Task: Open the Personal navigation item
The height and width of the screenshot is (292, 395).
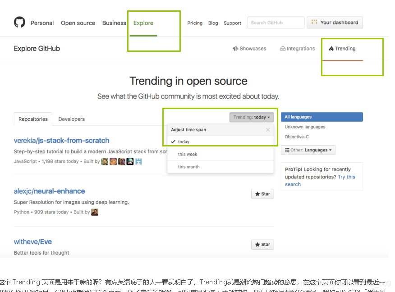Action: click(42, 23)
